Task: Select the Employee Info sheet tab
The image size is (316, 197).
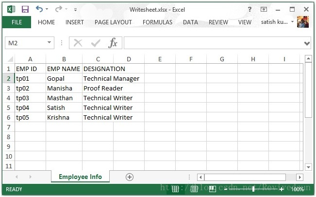Action: point(80,177)
